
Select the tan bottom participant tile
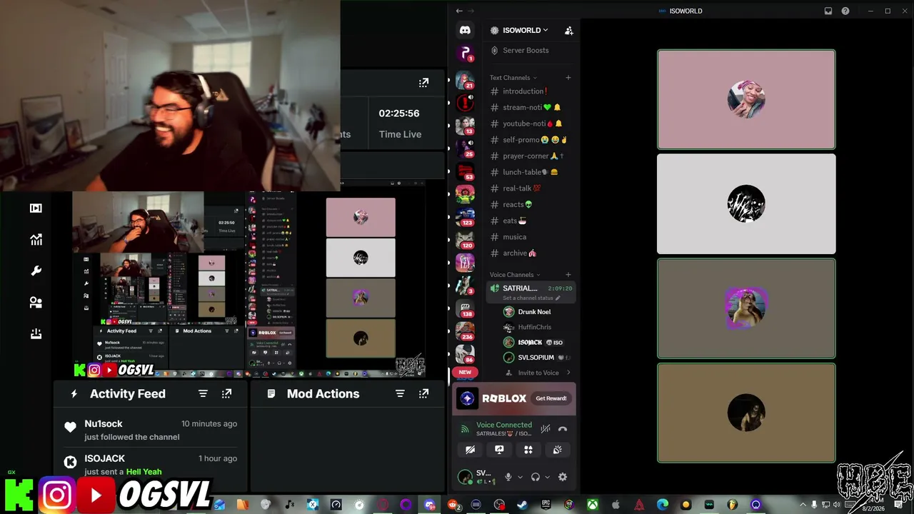746,413
